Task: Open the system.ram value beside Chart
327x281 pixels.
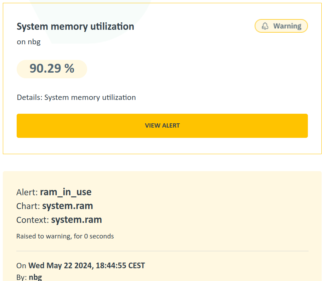Action: point(67,206)
